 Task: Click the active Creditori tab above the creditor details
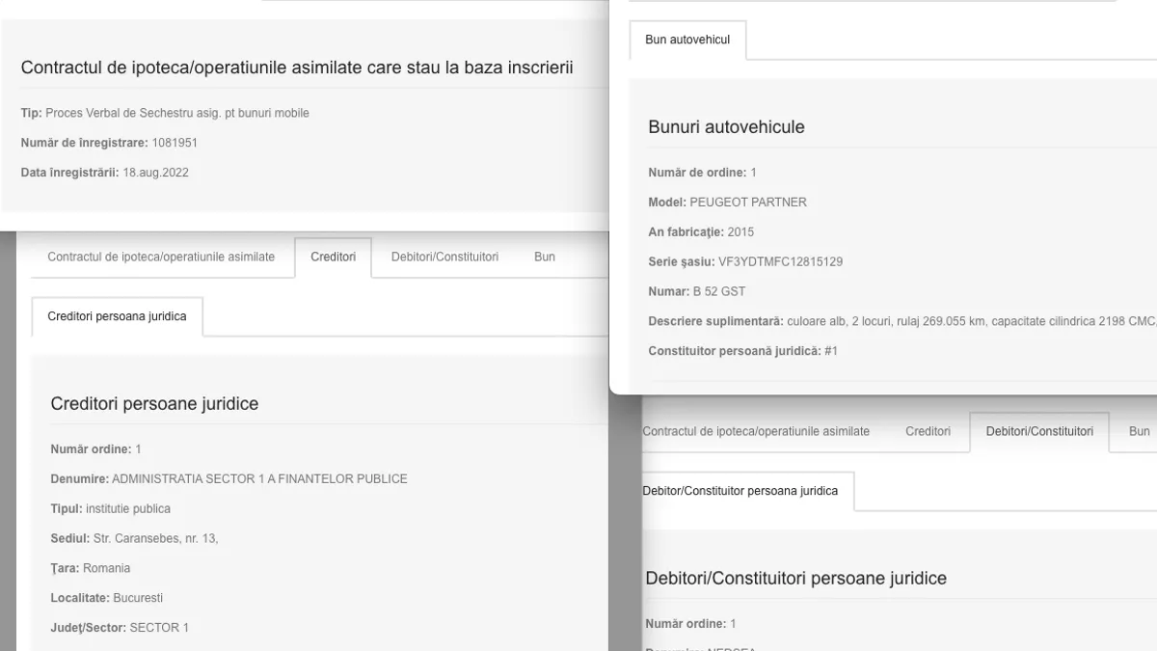333,258
